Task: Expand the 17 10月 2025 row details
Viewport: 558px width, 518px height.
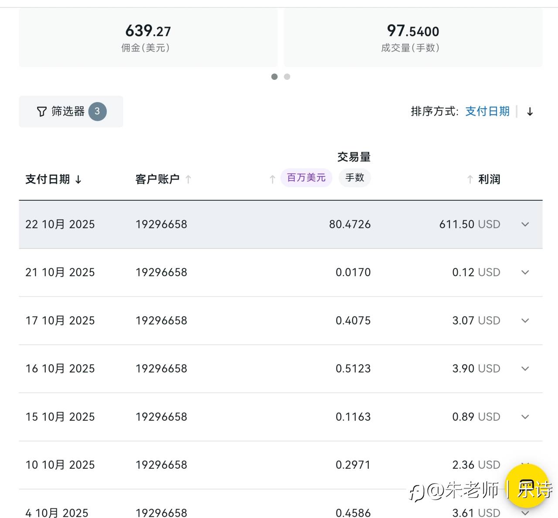Action: click(525, 321)
